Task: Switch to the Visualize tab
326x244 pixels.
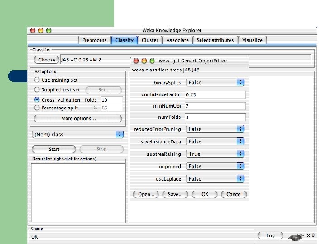Action: [x=252, y=40]
